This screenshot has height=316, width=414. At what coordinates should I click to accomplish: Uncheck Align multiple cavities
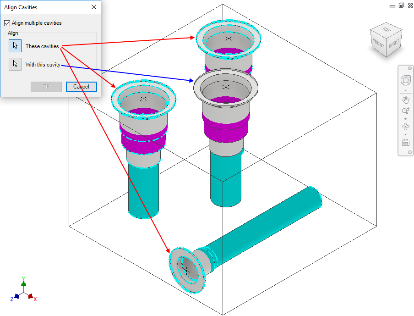click(7, 23)
